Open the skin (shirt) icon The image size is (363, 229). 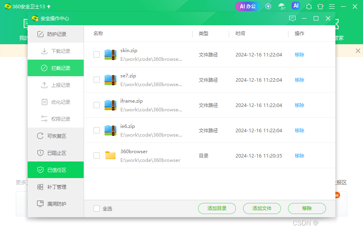coord(320,6)
